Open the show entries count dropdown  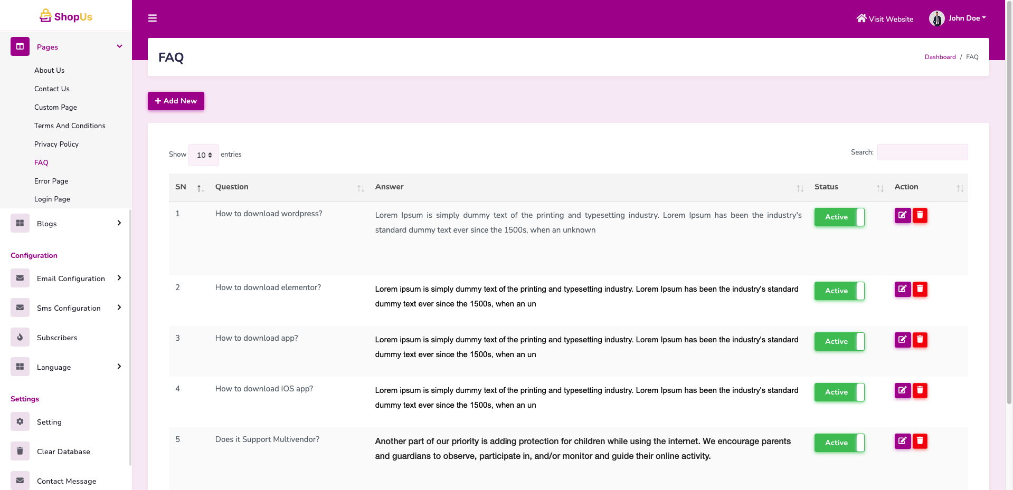click(x=204, y=155)
